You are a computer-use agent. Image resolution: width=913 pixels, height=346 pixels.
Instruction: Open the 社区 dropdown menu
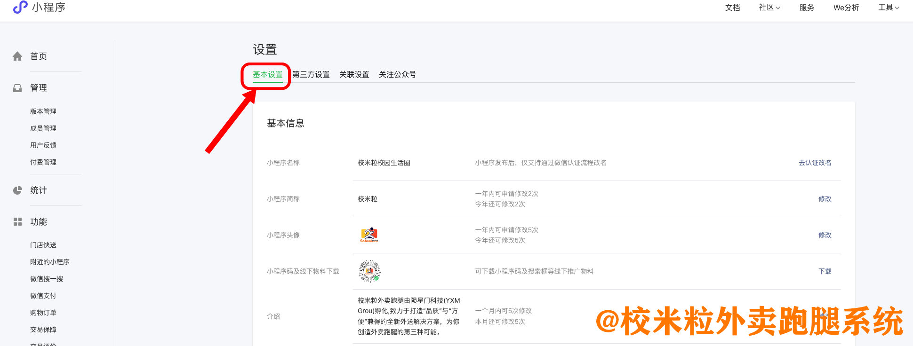tap(769, 8)
